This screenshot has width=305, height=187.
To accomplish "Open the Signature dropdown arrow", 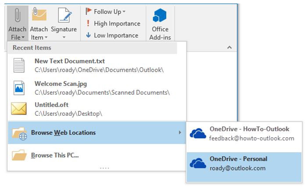I will click(x=64, y=37).
